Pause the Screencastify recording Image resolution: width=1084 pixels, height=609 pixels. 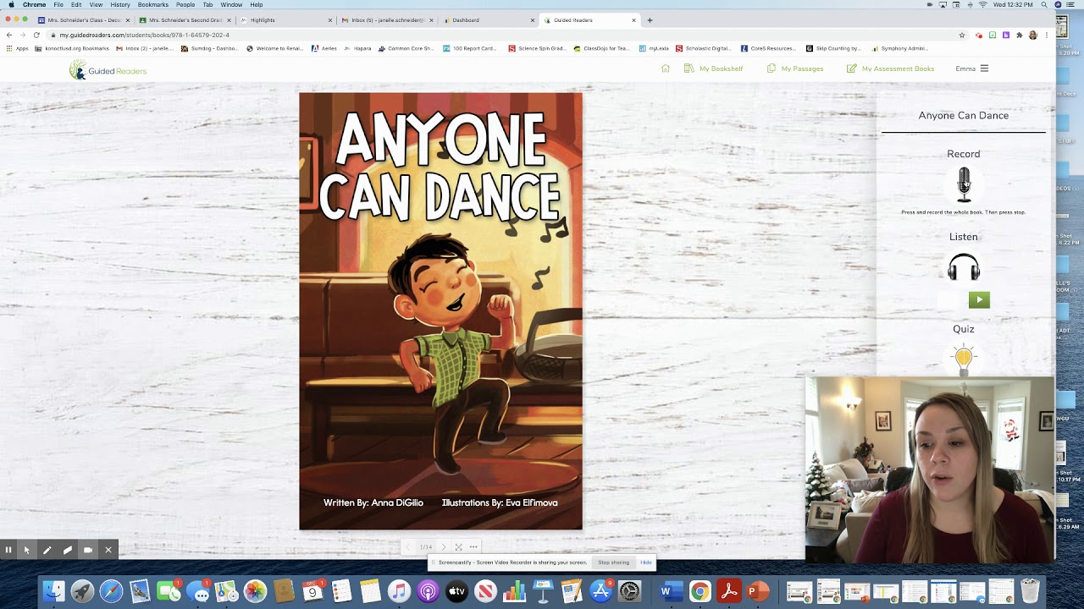(8, 550)
